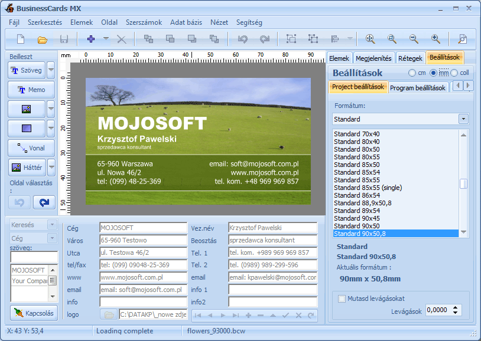This screenshot has width=481, height=341.
Task: Click the zoom out magnifier icon
Action: point(414,39)
